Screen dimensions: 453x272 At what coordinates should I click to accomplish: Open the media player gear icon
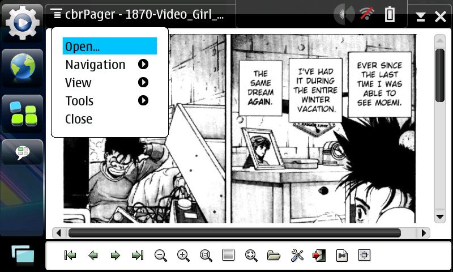[x=23, y=22]
